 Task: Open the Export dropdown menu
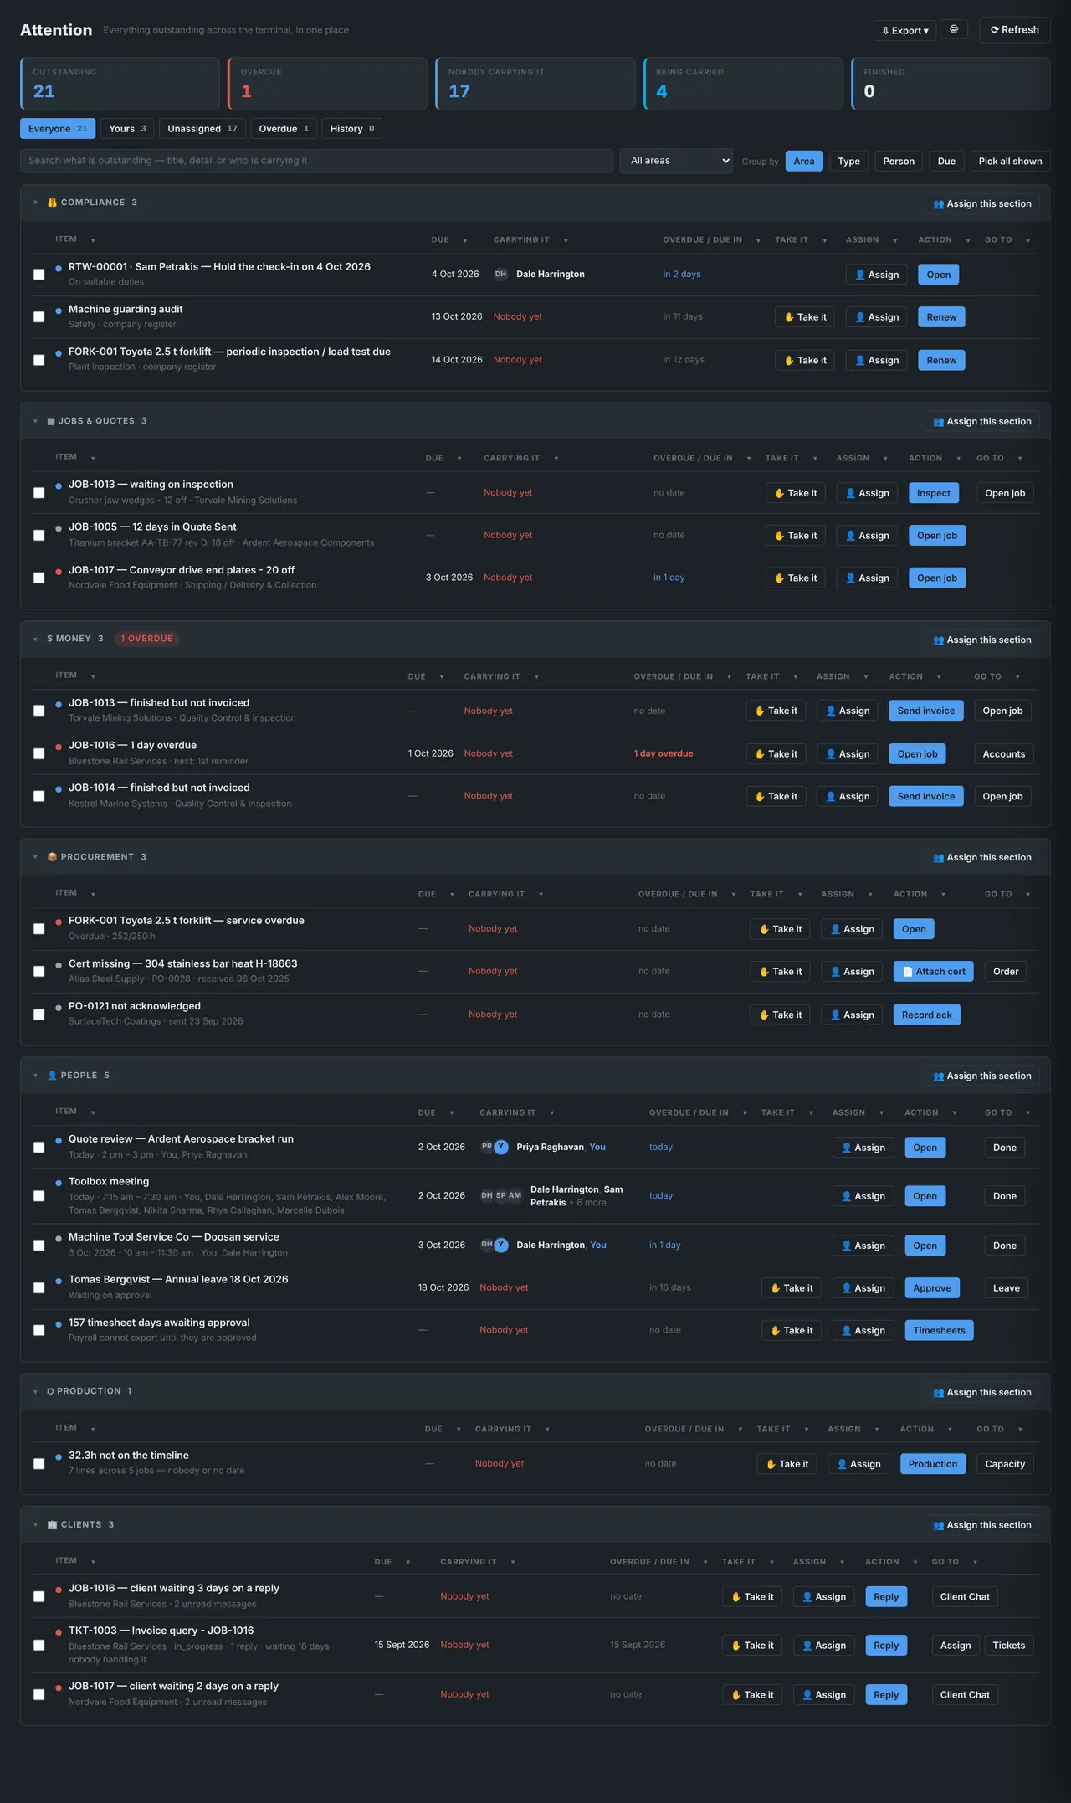coord(904,30)
